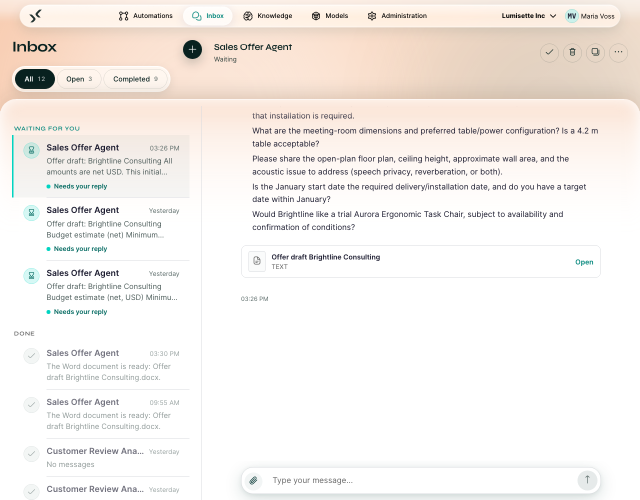Open Customer Review Ana... conversation with No messages

pos(101,457)
